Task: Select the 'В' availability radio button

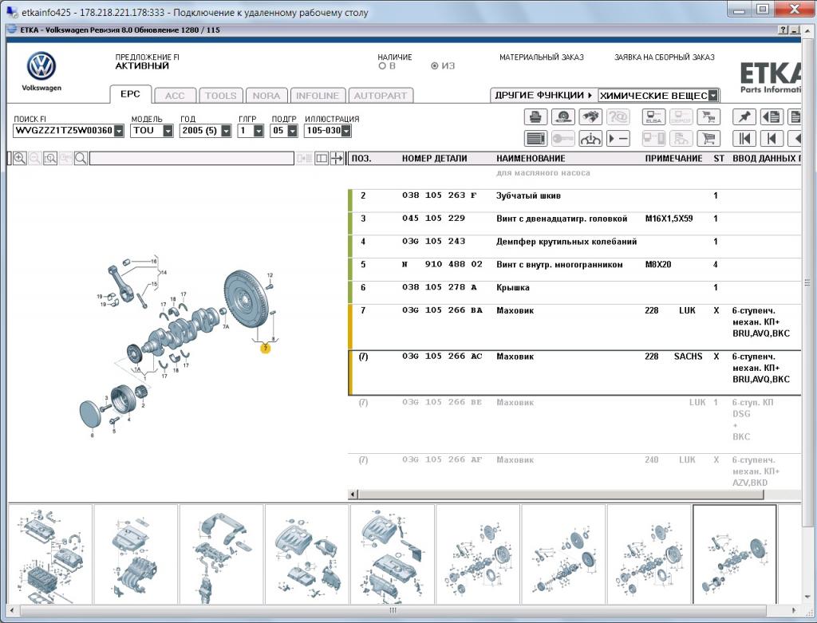Action: click(382, 66)
